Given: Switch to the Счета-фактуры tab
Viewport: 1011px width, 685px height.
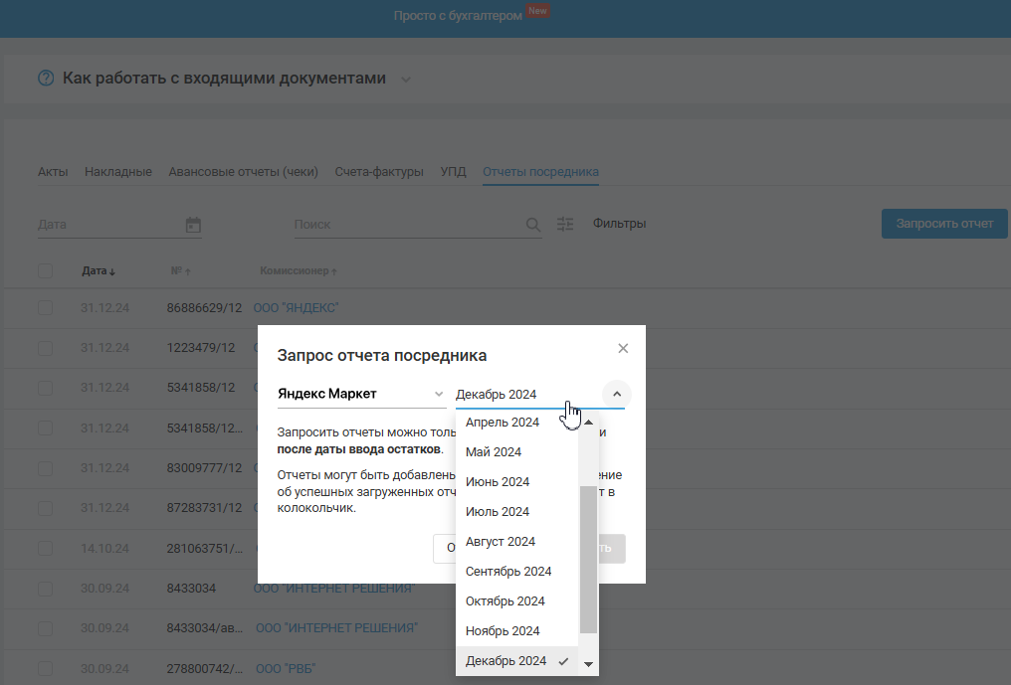Looking at the screenshot, I should [379, 172].
